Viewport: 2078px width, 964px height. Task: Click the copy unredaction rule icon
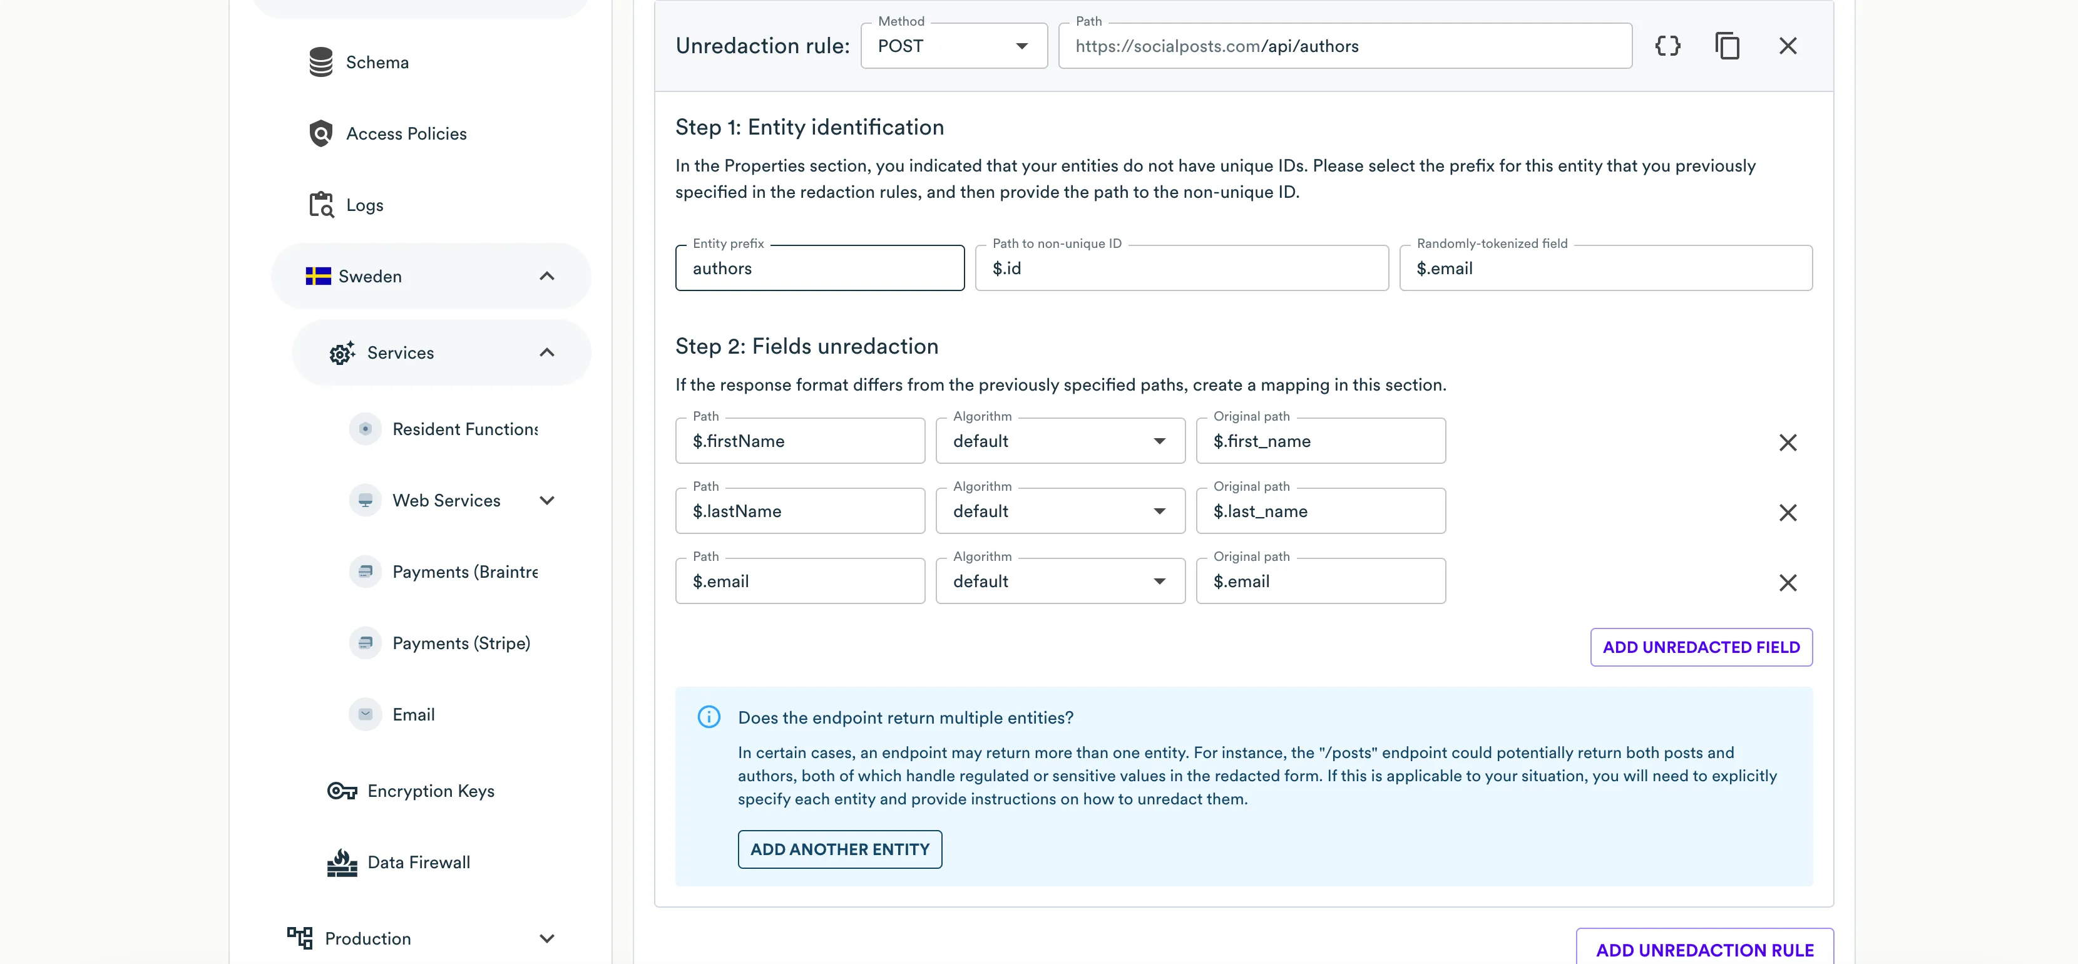pos(1727,46)
